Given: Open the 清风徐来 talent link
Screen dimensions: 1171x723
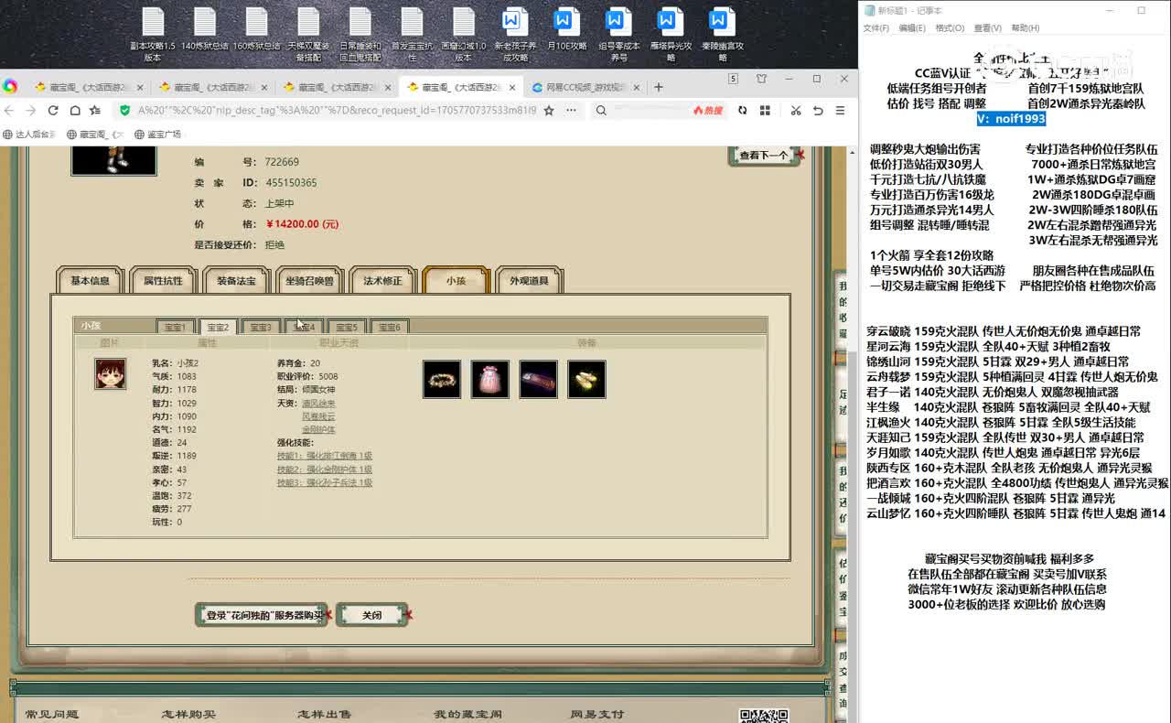Looking at the screenshot, I should [318, 403].
